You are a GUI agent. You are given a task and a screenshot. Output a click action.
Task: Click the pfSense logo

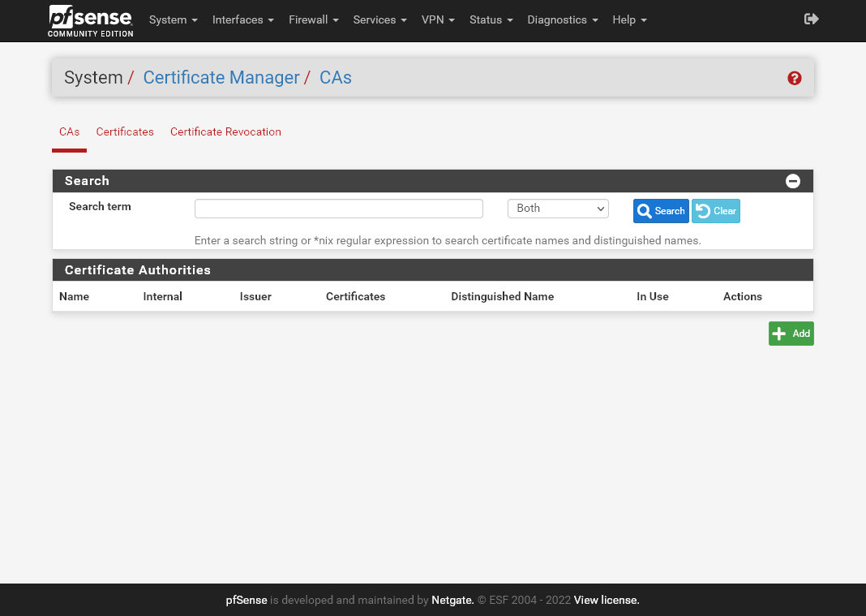[89, 20]
